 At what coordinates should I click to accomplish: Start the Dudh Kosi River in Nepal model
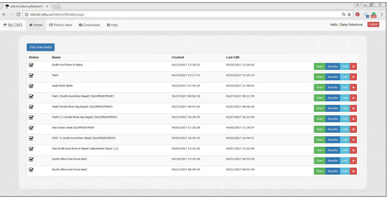click(320, 67)
